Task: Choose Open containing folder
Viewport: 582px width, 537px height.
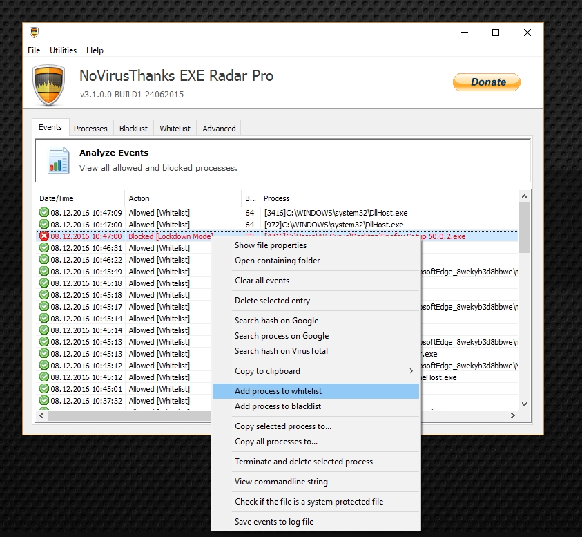Action: [x=316, y=261]
